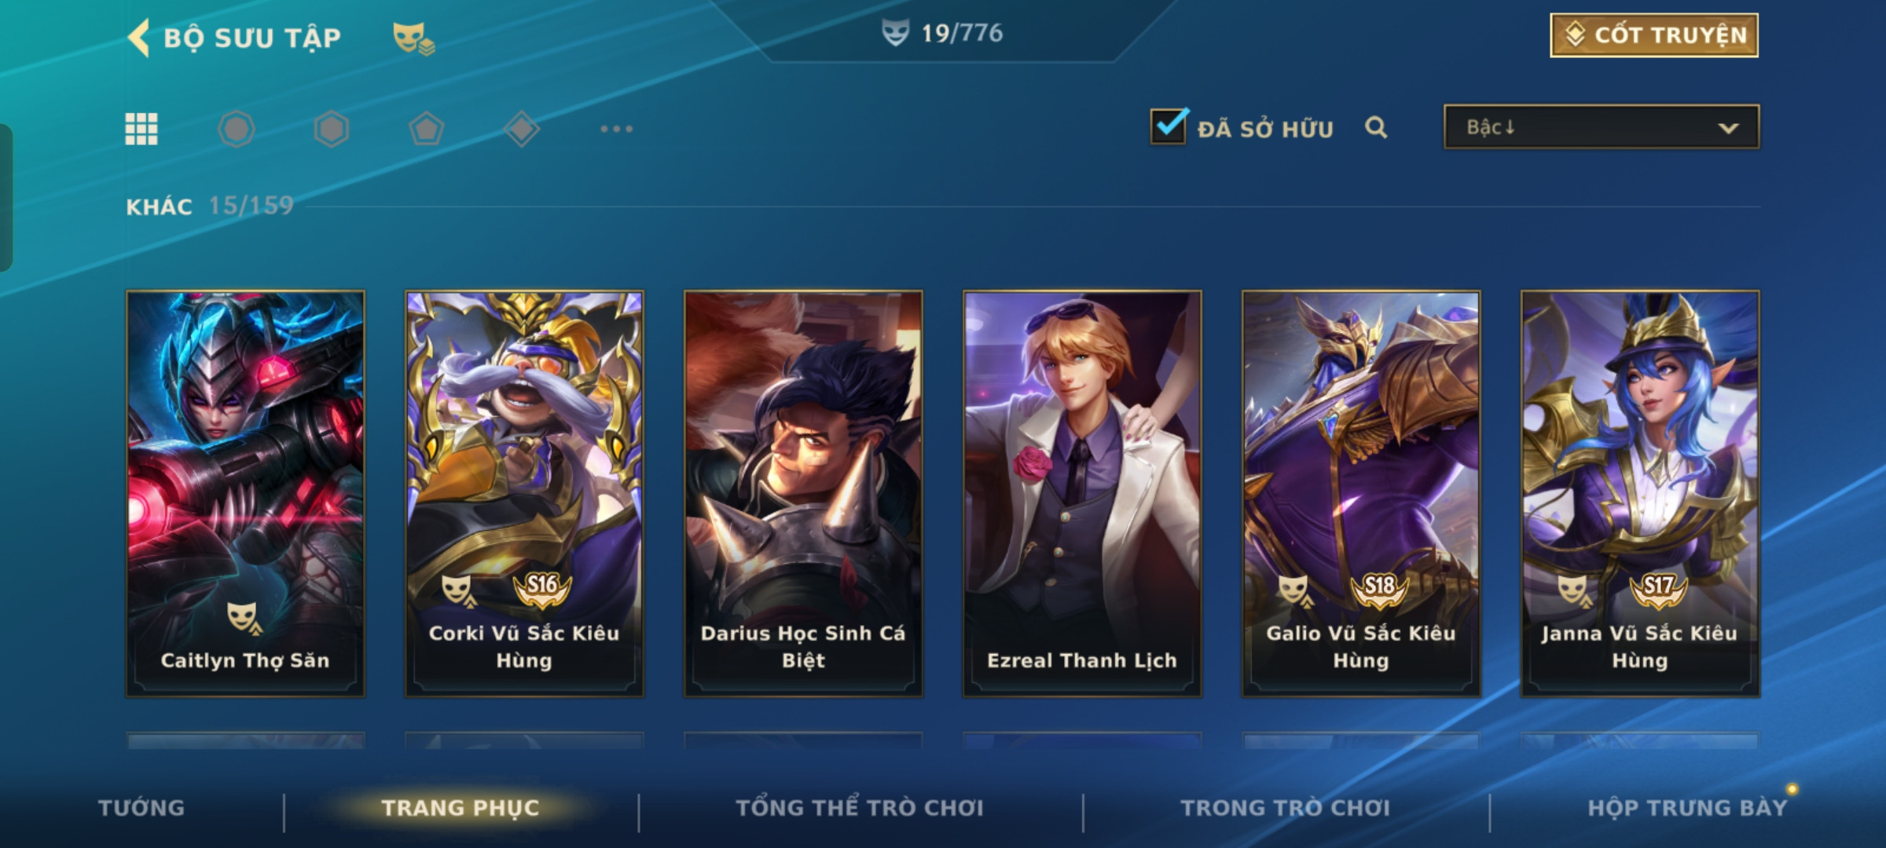Go back using the Bộ Sưu Tập arrow

click(139, 38)
